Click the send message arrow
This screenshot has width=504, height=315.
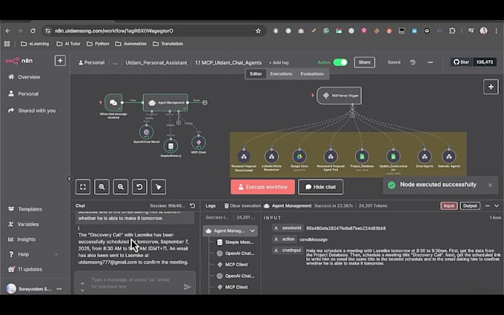pos(188,287)
